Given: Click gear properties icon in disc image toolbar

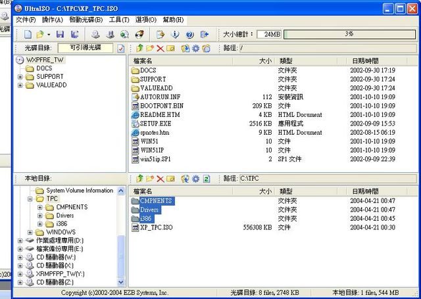Looking at the screenshot, I should click(196, 49).
